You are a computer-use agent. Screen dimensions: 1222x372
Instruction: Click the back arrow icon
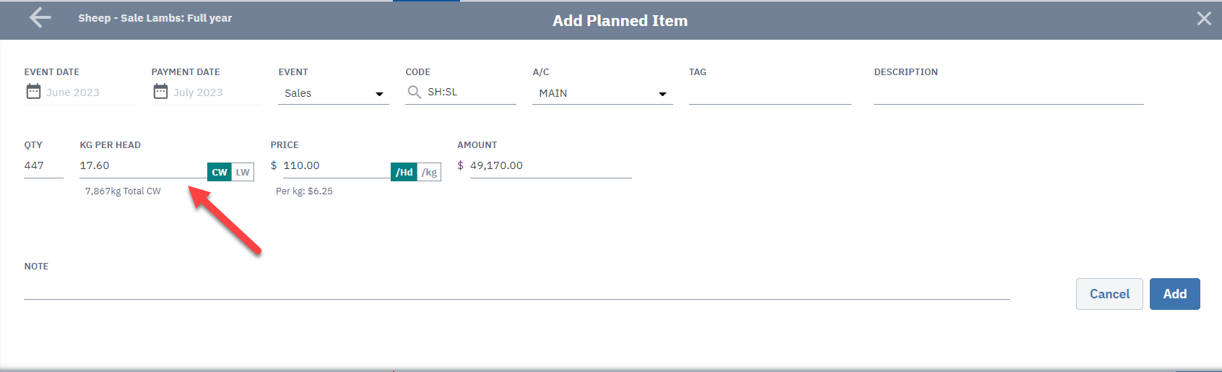40,18
